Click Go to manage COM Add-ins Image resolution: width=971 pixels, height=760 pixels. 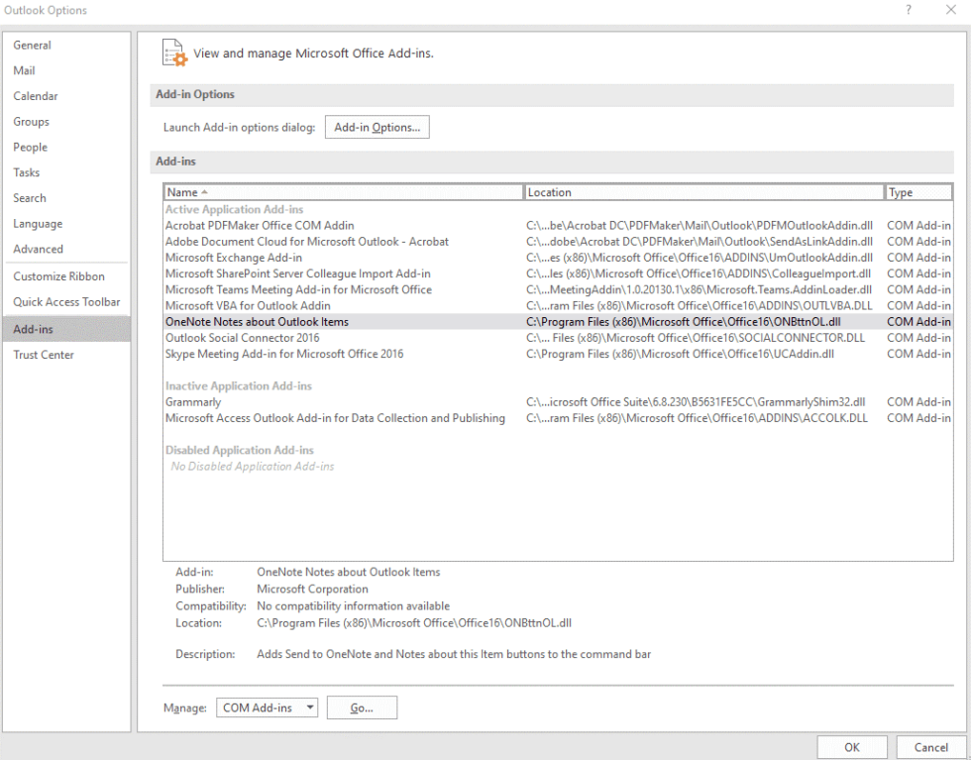362,707
